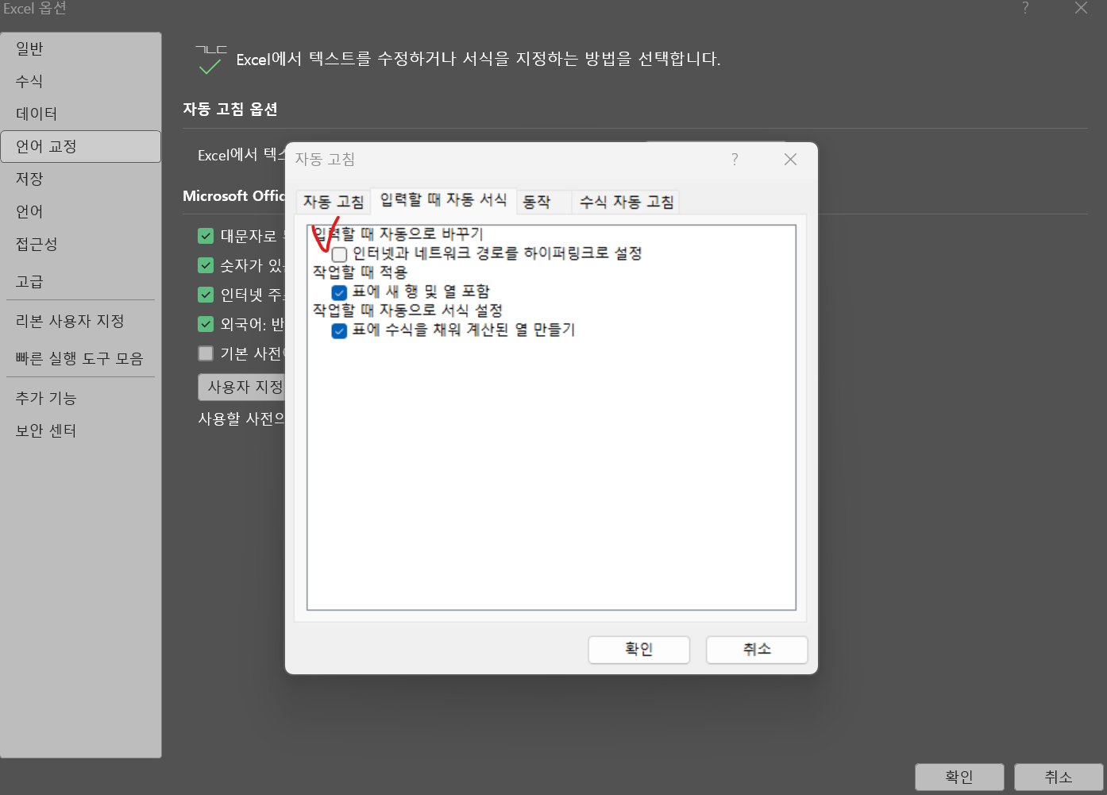This screenshot has height=795, width=1107.
Task: Toggle the 인터넷 주소 checkbox in Excel options
Action: [x=206, y=295]
